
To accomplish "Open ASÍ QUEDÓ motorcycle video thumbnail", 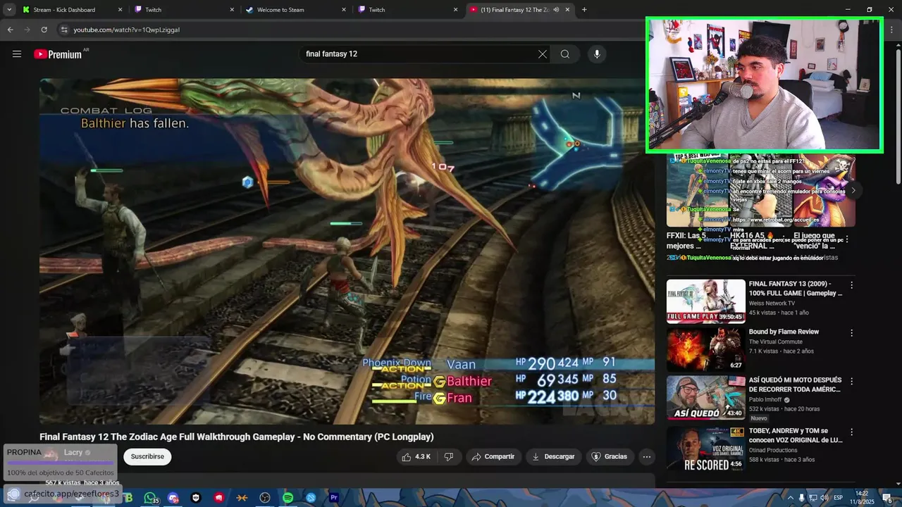I will (705, 397).
